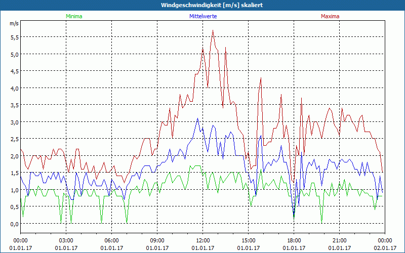Click the 06:00 time axis label

pyautogui.click(x=111, y=241)
